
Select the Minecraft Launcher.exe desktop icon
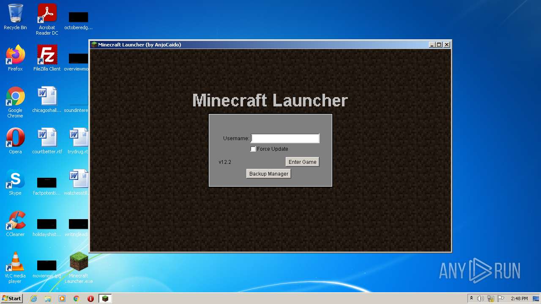(x=79, y=268)
